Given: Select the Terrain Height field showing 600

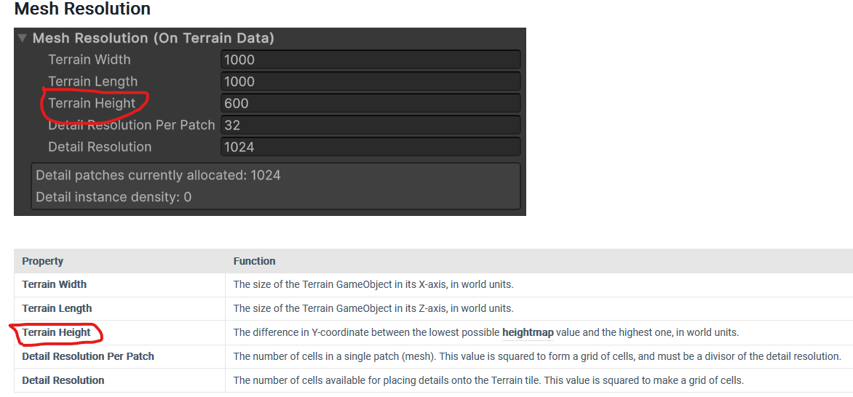Looking at the screenshot, I should click(370, 103).
